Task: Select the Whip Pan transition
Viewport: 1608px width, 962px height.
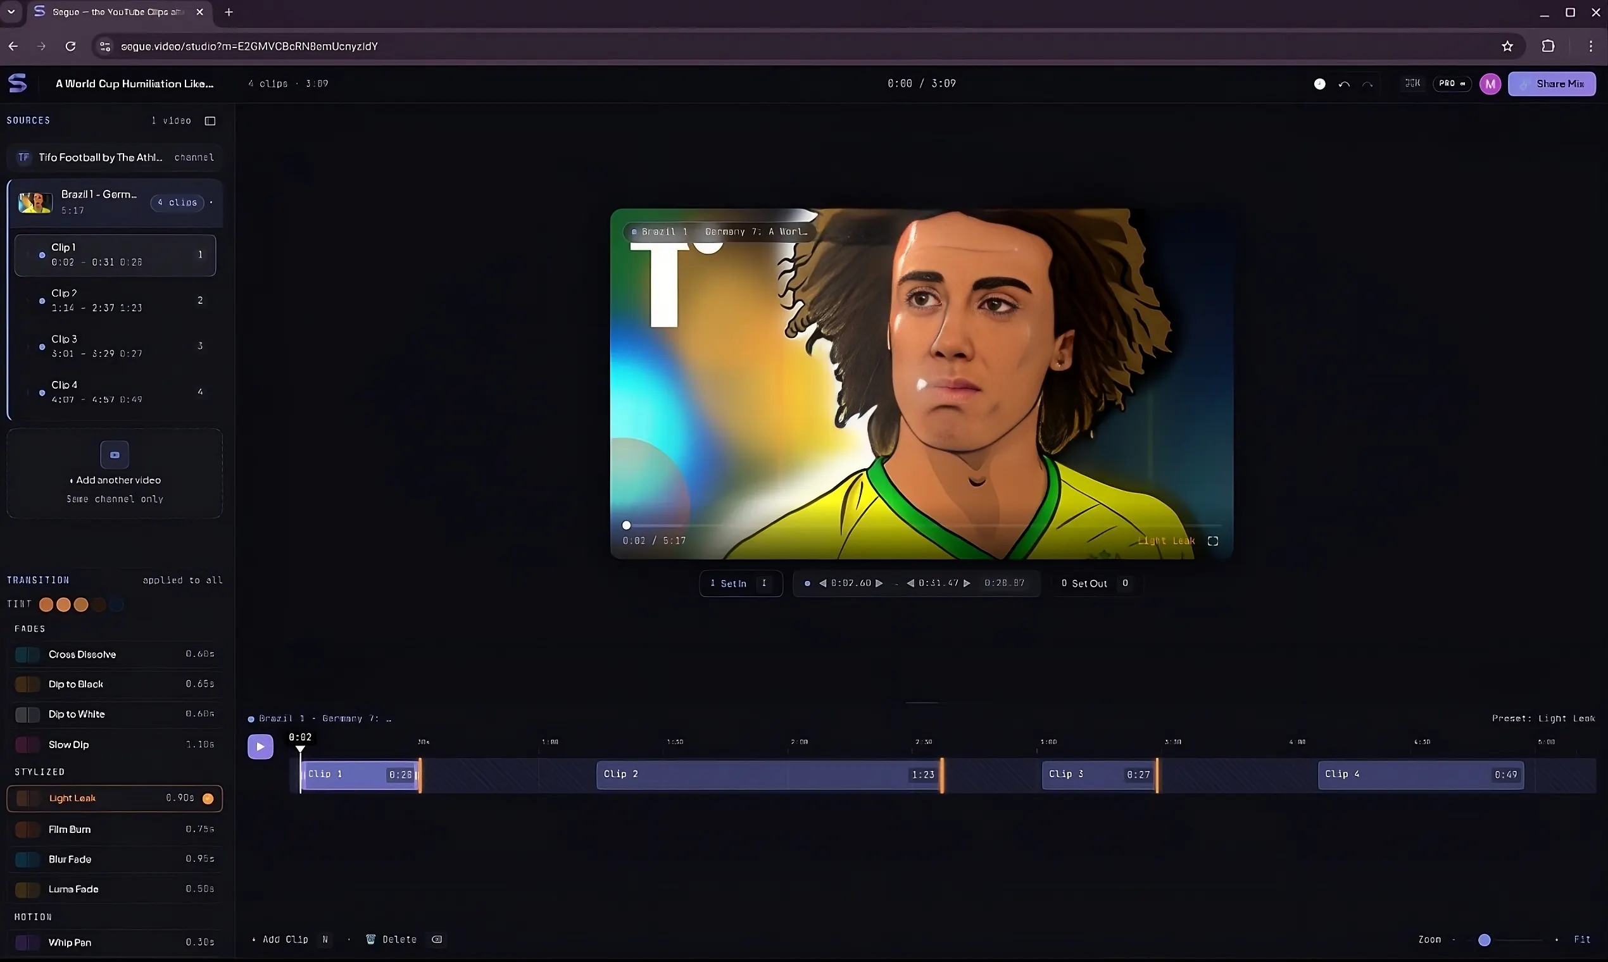Action: coord(115,942)
